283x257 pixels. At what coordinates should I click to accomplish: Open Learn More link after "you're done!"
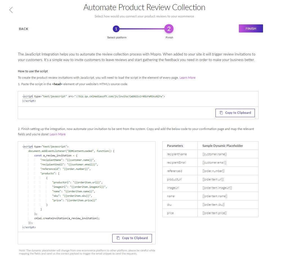tap(58, 134)
